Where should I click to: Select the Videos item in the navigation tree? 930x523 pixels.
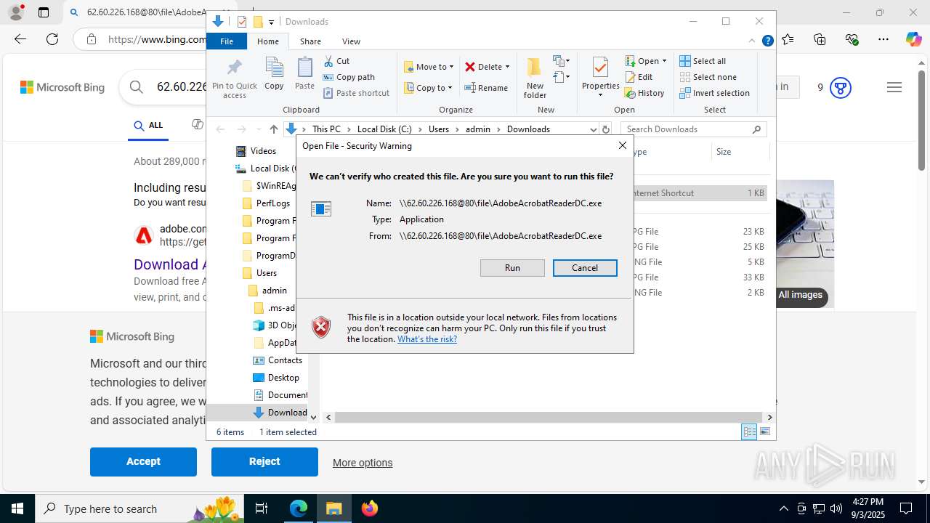(263, 151)
